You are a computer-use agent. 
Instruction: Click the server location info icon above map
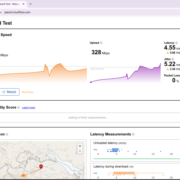(7, 134)
